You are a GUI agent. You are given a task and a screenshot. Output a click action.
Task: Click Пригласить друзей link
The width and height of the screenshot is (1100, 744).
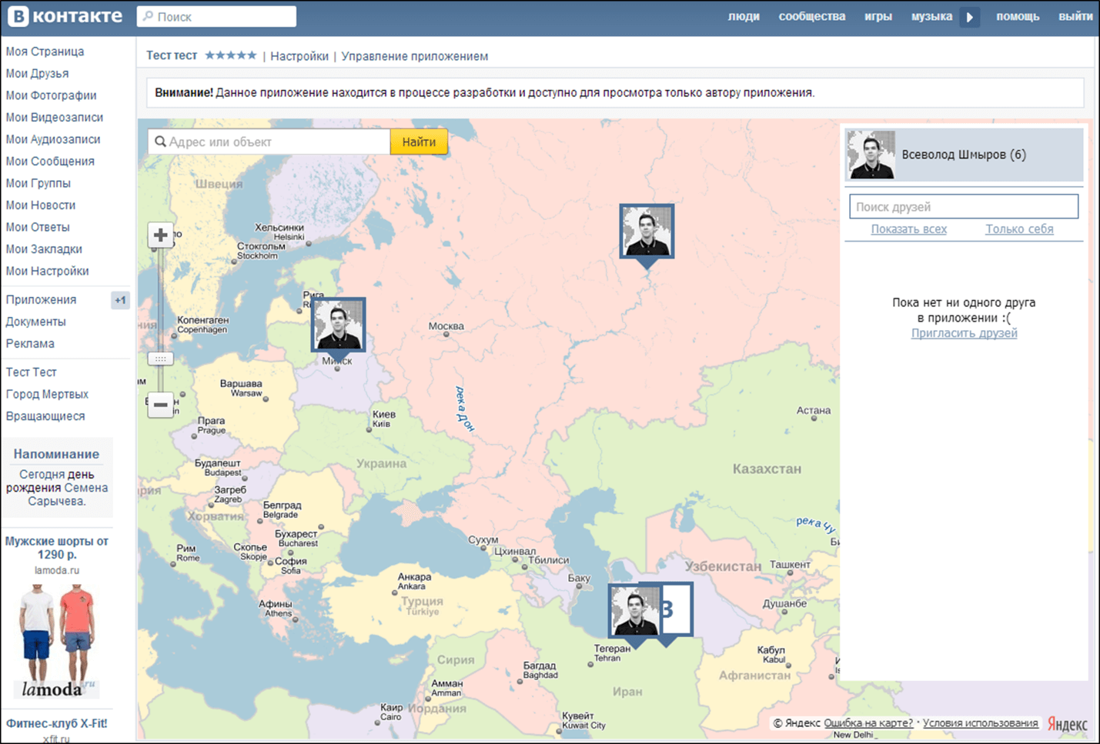964,333
